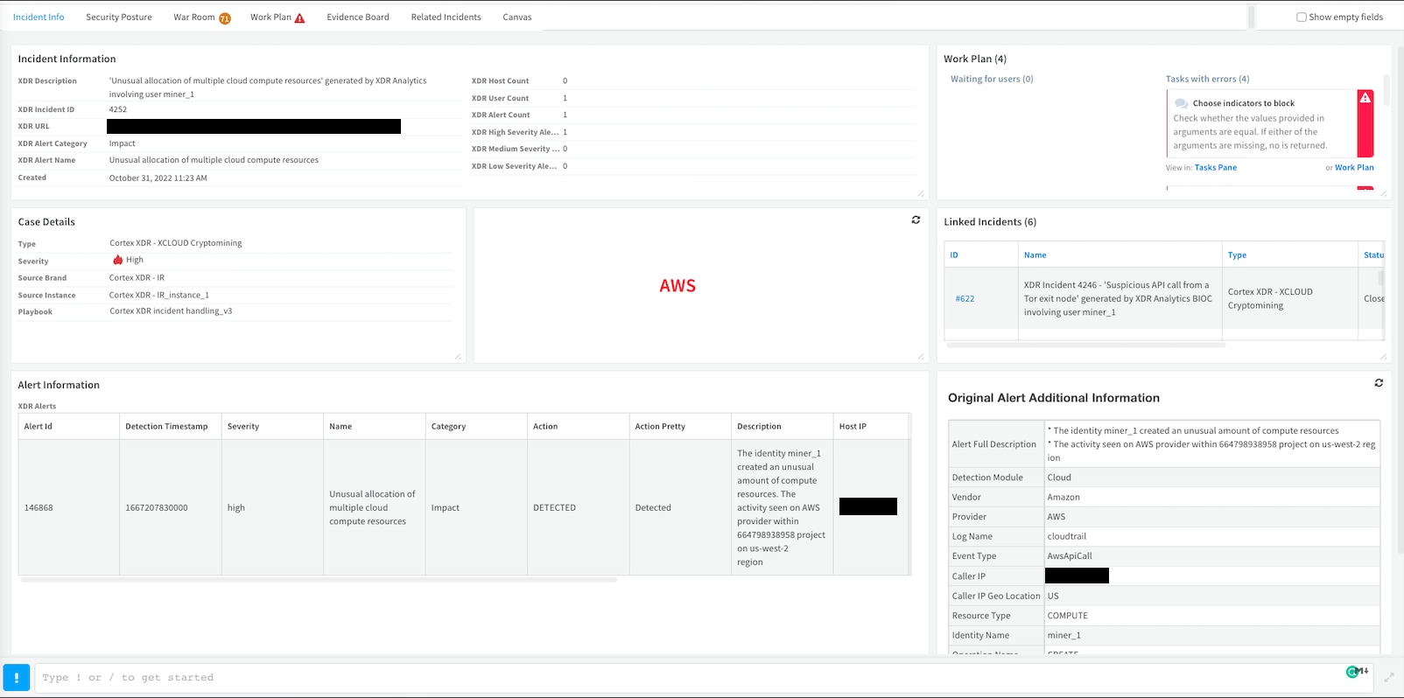Refresh Original Alert Additional Information section
Image resolution: width=1404 pixels, height=698 pixels.
[1379, 383]
